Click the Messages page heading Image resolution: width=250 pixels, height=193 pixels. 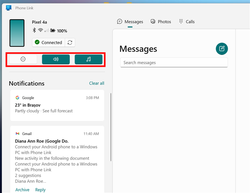(138, 49)
